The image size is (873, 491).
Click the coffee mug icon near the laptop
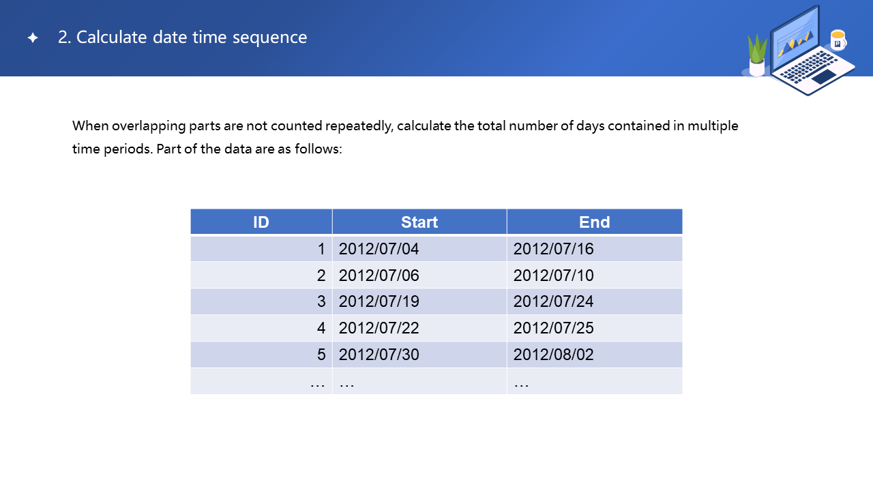coord(838,40)
